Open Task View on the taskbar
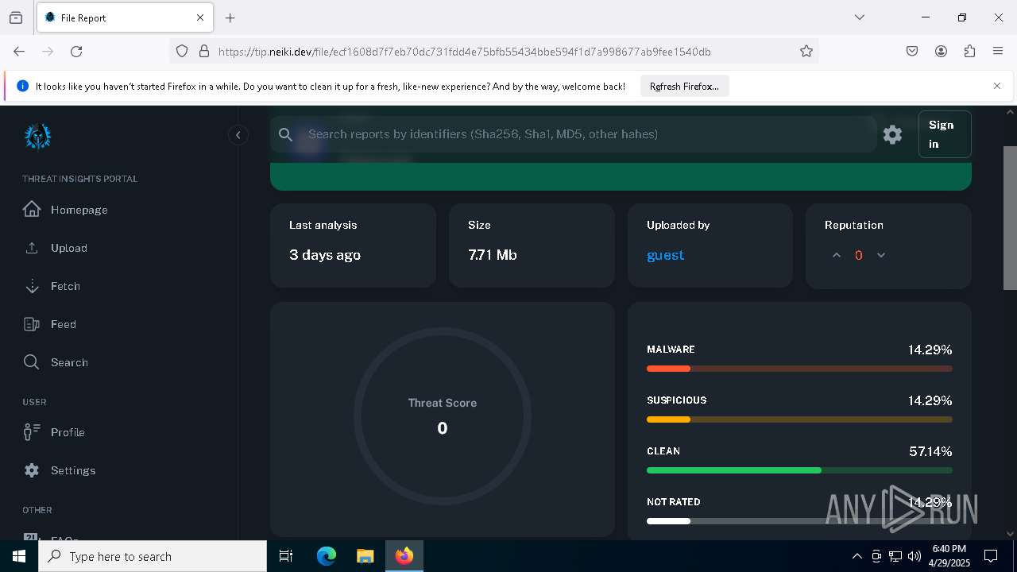 coord(286,556)
